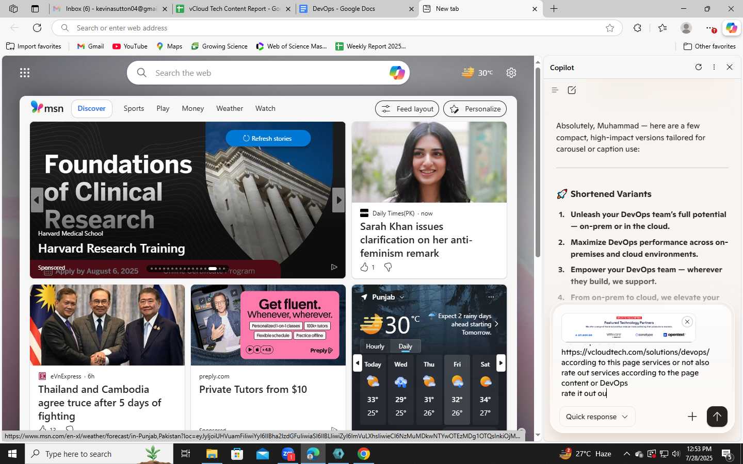The width and height of the screenshot is (743, 464).
Task: Switch to the Gmail Inbox tab
Action: click(x=111, y=9)
